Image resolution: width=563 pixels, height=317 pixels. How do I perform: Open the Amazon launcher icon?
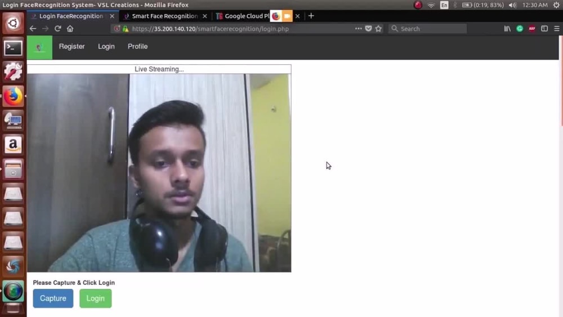click(x=14, y=144)
